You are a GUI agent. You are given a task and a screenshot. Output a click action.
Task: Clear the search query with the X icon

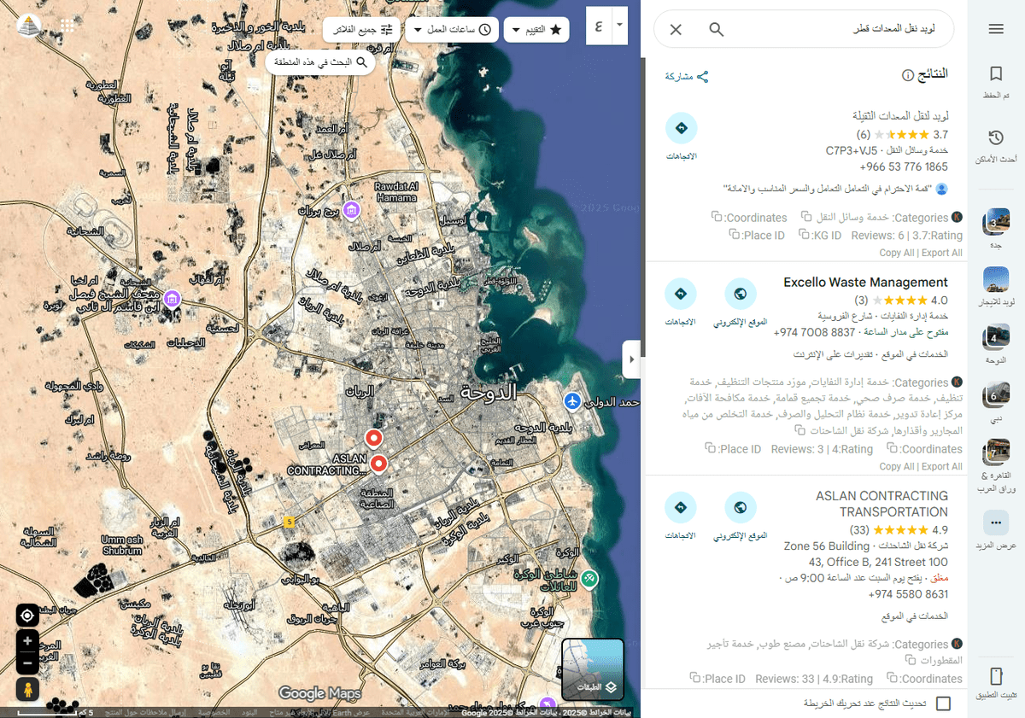tap(675, 29)
